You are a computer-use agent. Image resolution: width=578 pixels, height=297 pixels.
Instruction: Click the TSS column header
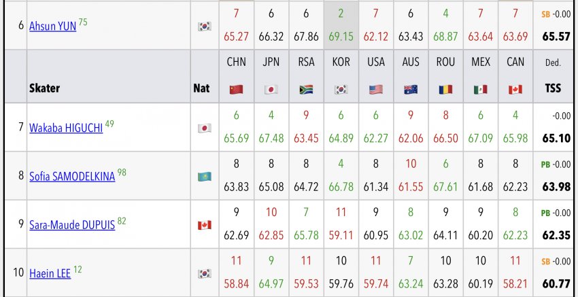(553, 88)
